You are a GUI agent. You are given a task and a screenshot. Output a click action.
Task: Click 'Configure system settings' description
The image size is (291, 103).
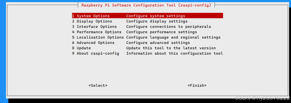pyautogui.click(x=156, y=16)
